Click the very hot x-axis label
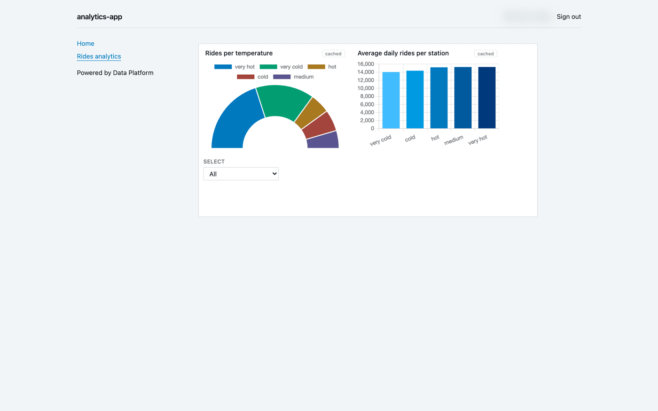This screenshot has height=411, width=658. click(478, 140)
